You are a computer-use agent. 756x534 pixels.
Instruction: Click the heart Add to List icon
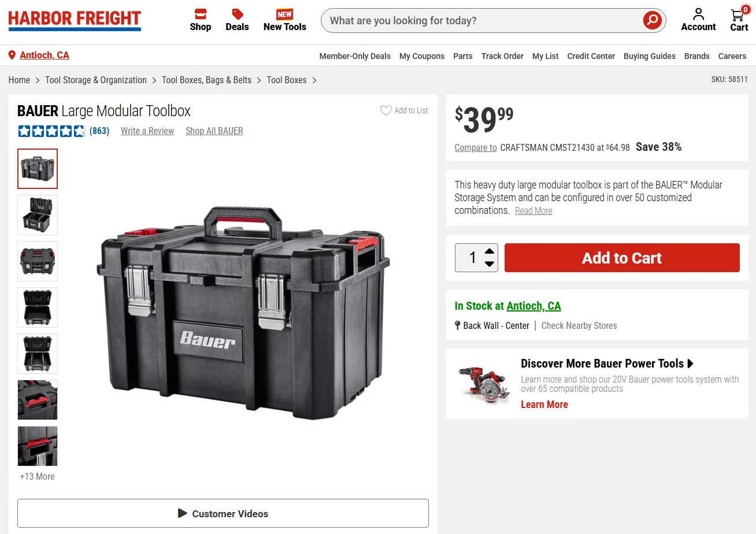coord(386,110)
